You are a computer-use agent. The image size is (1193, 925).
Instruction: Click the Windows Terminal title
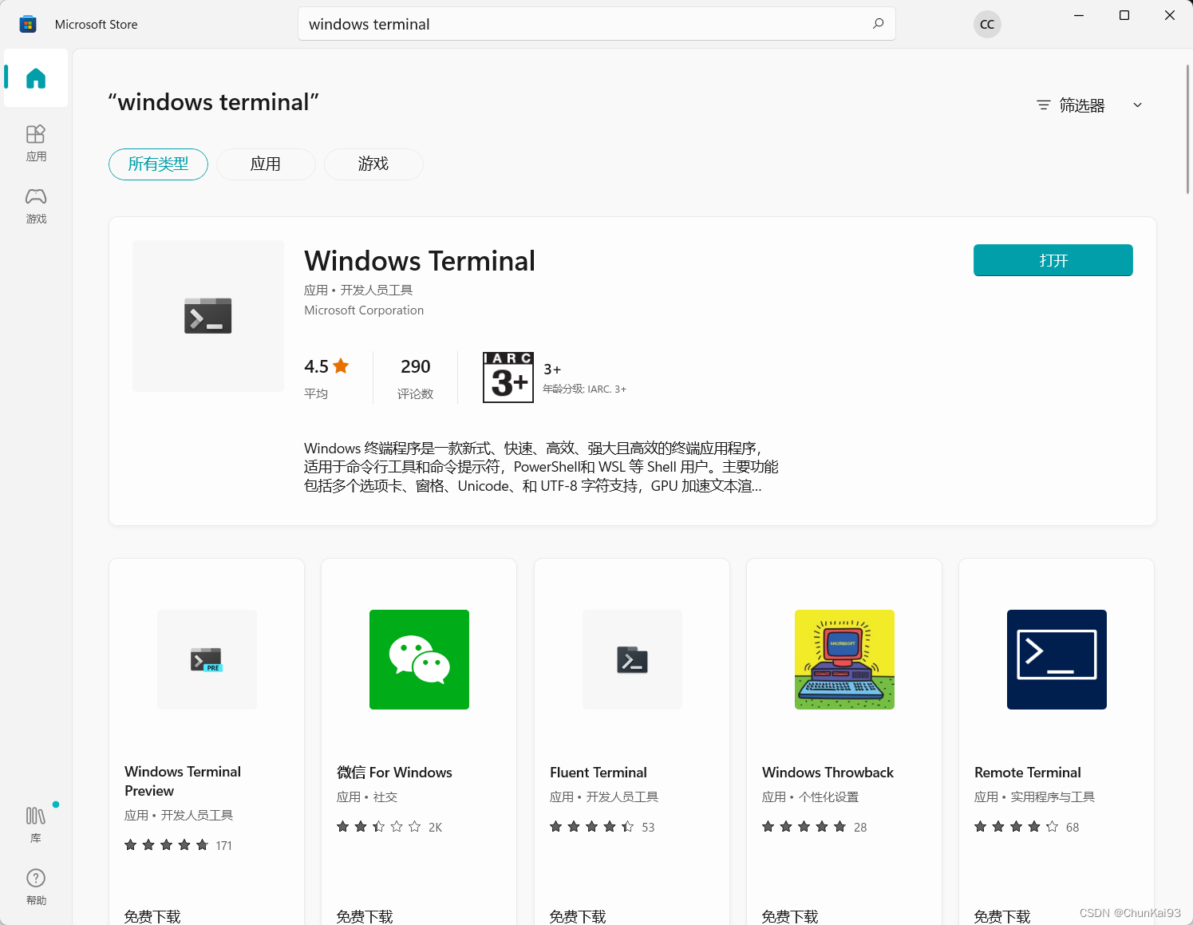pyautogui.click(x=420, y=261)
